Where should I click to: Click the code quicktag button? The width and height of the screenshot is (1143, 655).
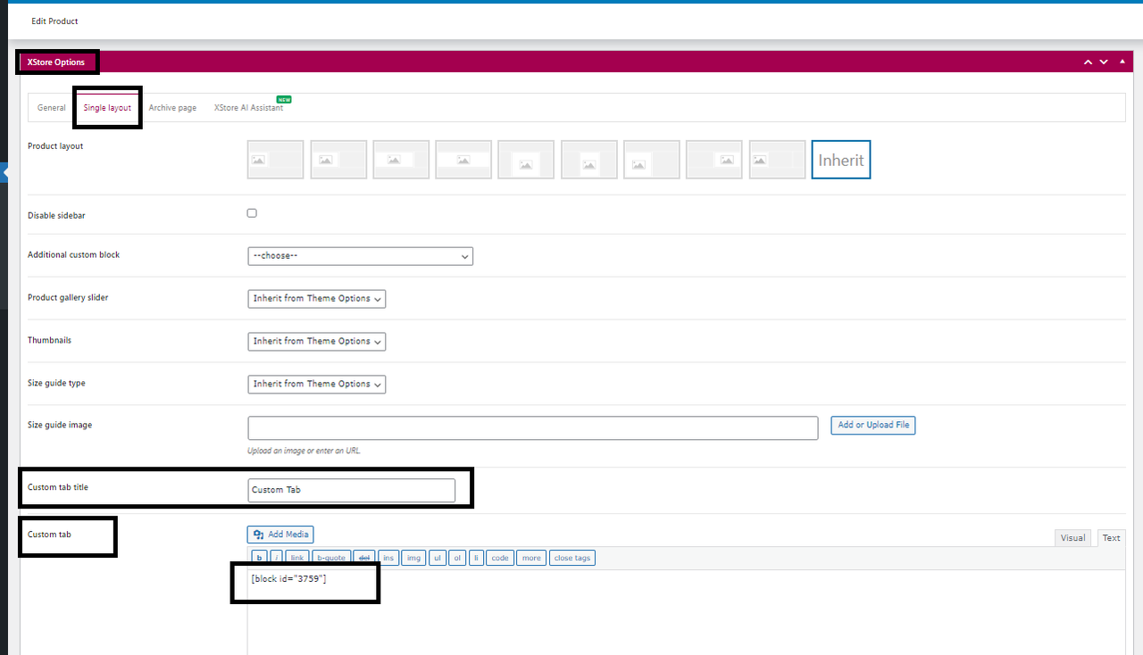500,559
